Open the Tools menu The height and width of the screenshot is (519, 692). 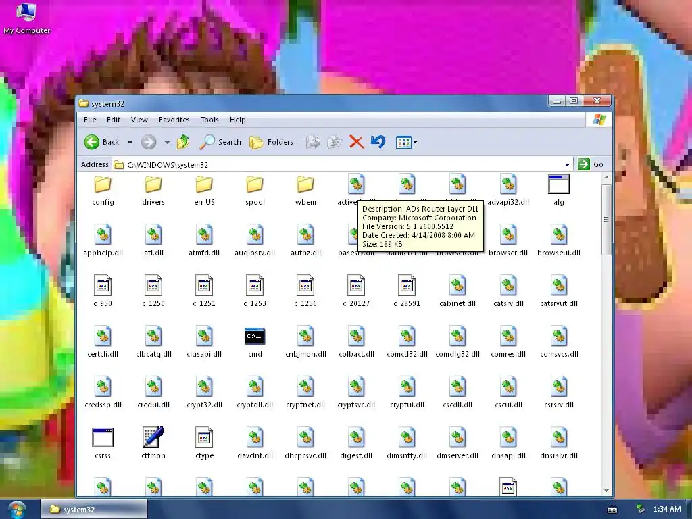click(209, 120)
